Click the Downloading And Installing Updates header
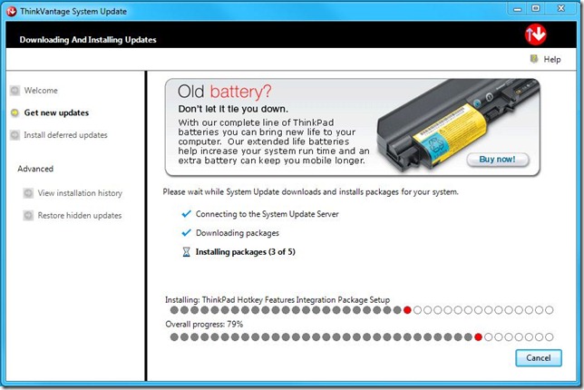 88,40
